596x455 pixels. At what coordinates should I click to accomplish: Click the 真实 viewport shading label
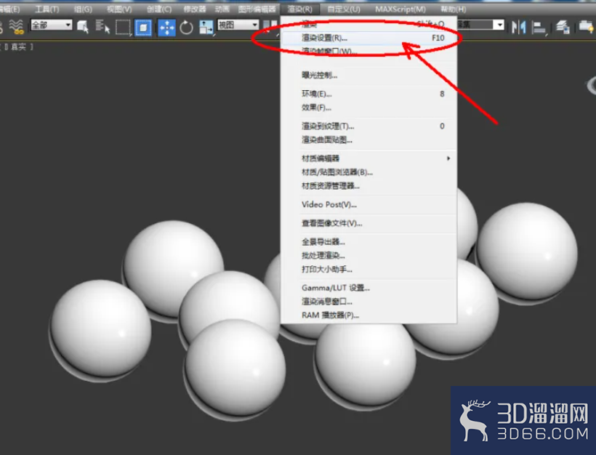pos(19,47)
